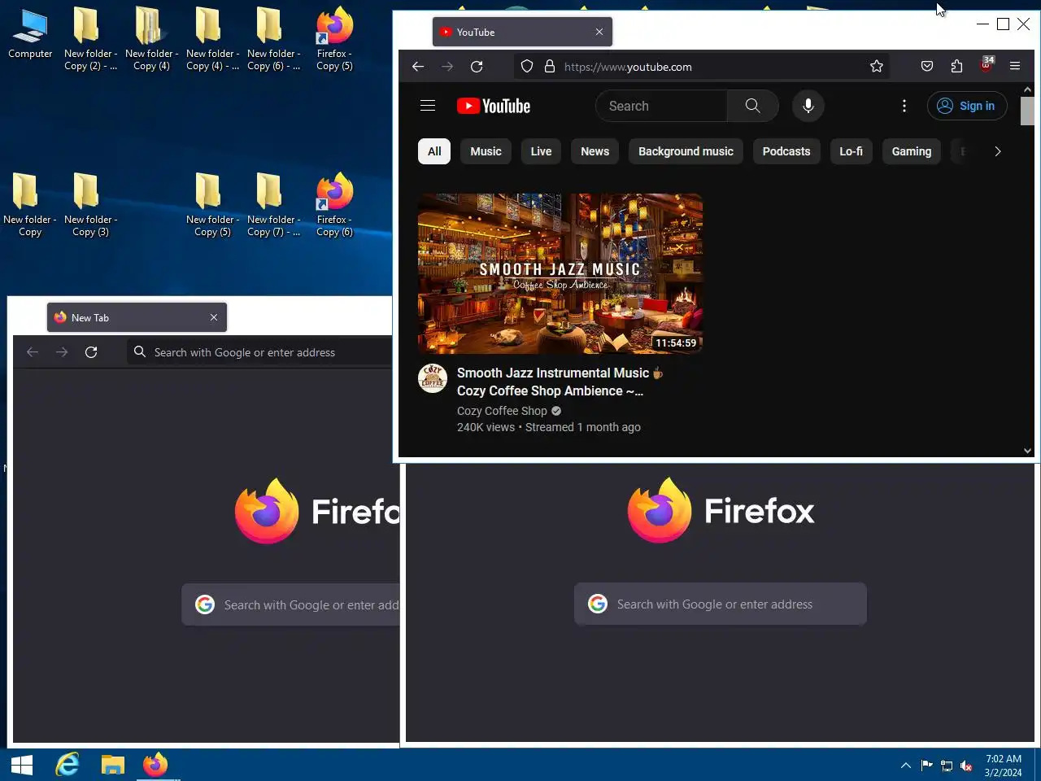Select New folder - Copy (3) desktop icon
The width and height of the screenshot is (1041, 781).
click(90, 205)
